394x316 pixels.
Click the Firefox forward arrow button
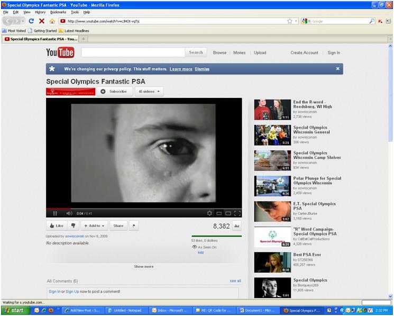[x=16, y=21]
